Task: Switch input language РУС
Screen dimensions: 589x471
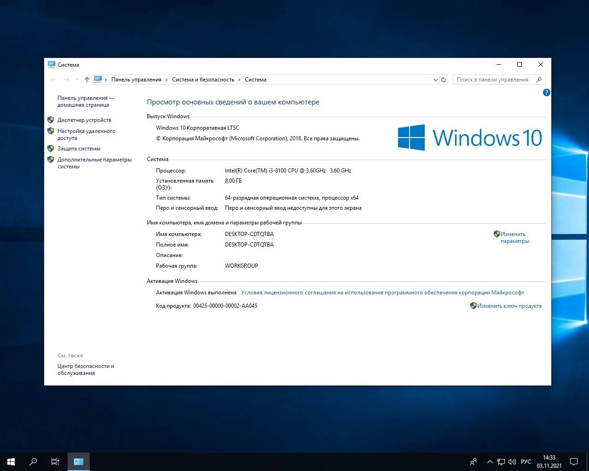Action: click(525, 462)
